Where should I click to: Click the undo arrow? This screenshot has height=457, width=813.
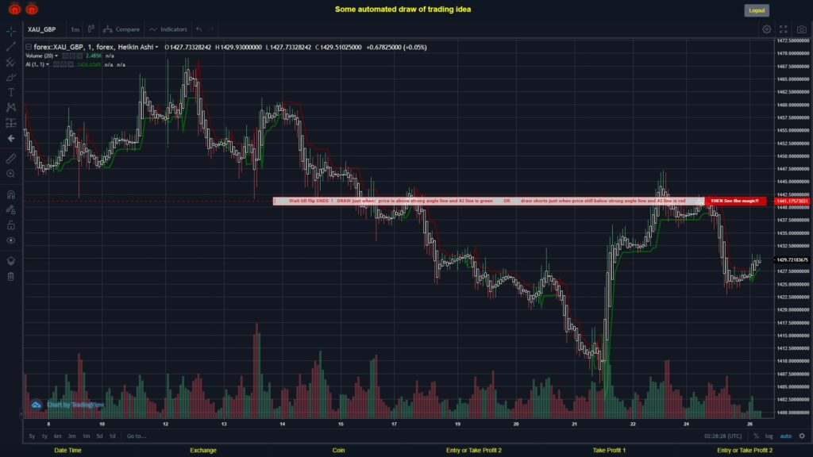tap(198, 29)
